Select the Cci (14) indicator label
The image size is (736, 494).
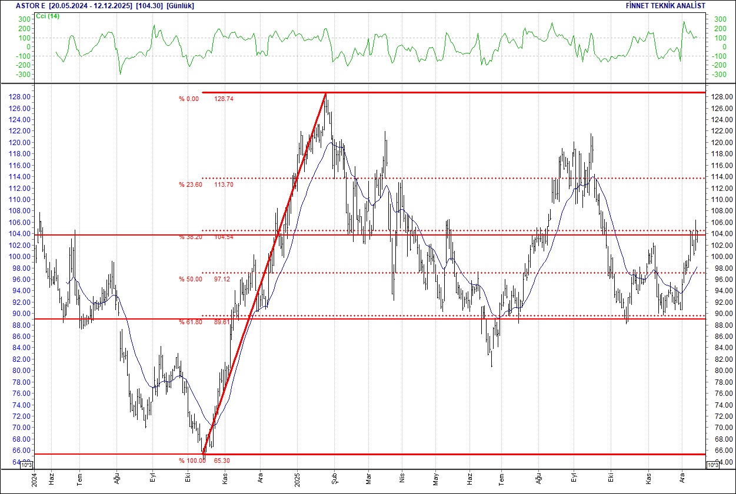48,17
